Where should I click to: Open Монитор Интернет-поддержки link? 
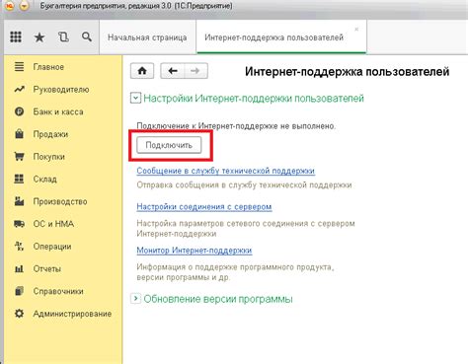coord(195,251)
